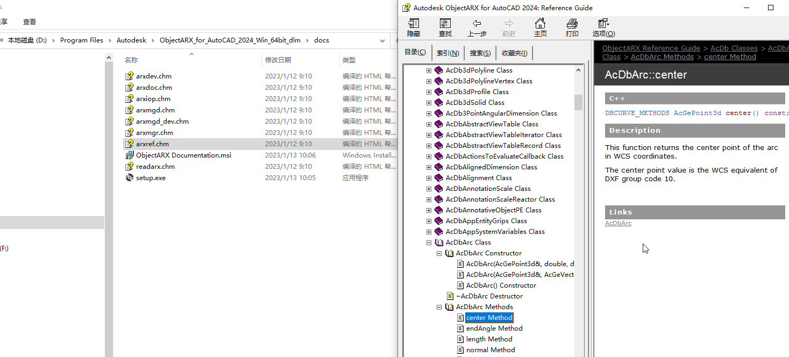Collapse the AcDbArc Constructor node
Viewport: 789px width, 357px height.
439,253
